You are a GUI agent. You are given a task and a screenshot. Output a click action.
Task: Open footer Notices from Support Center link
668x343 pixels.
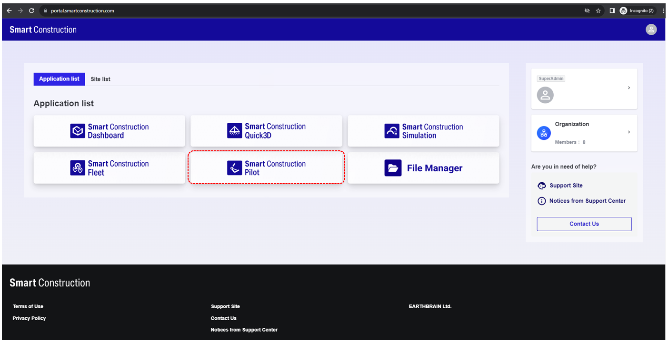click(244, 330)
